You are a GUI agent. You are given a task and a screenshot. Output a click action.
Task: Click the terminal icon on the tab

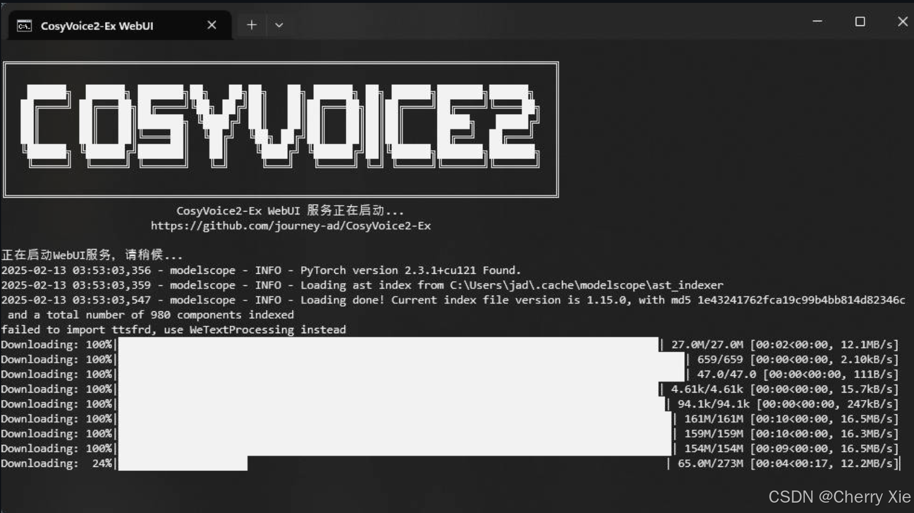coord(24,25)
